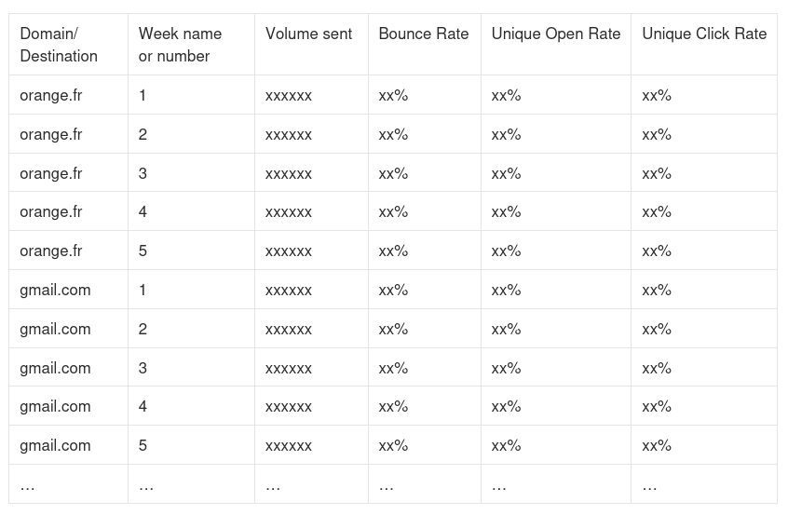Select Volume sent value for gmail.com week 2

point(289,329)
